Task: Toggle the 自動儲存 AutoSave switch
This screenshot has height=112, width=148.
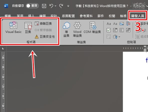Action: (x=32, y=6)
